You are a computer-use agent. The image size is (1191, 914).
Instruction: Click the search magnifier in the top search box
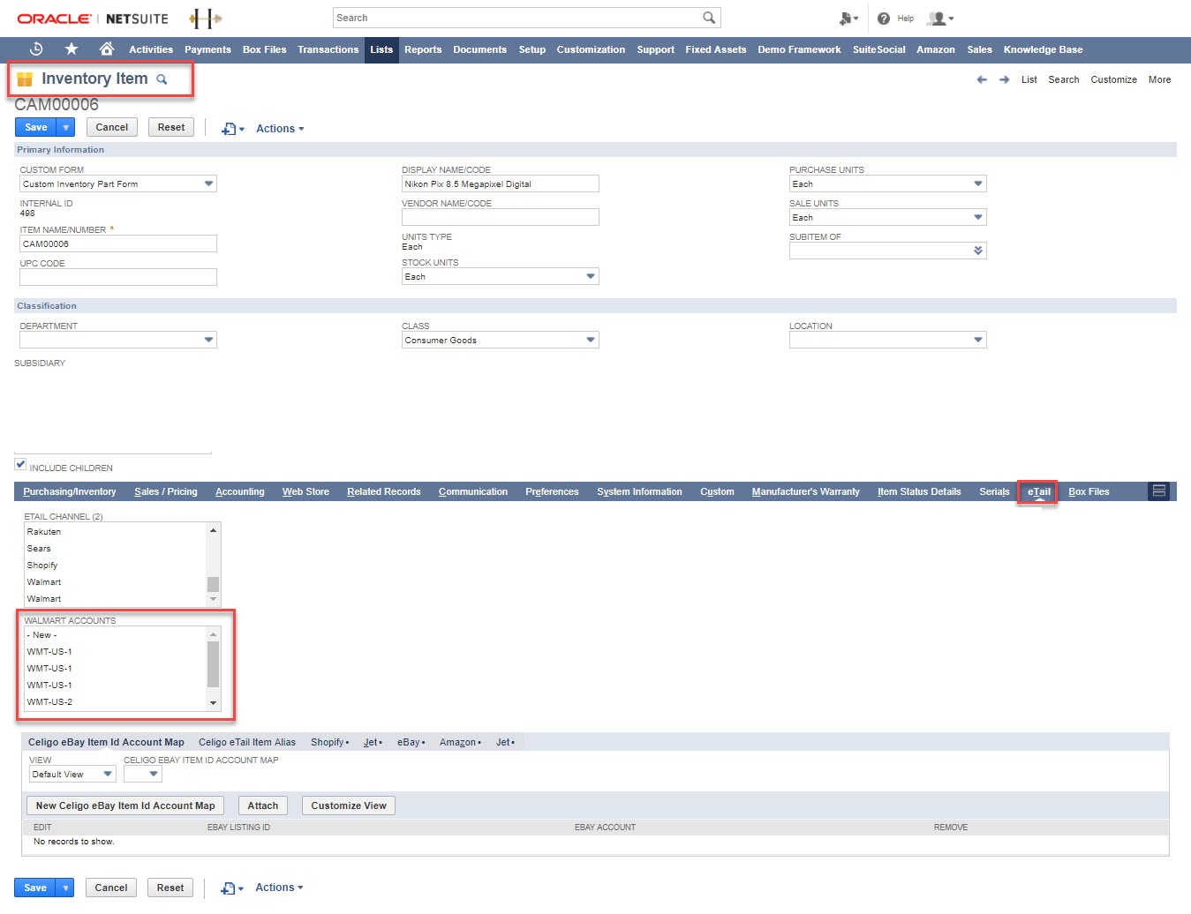709,18
